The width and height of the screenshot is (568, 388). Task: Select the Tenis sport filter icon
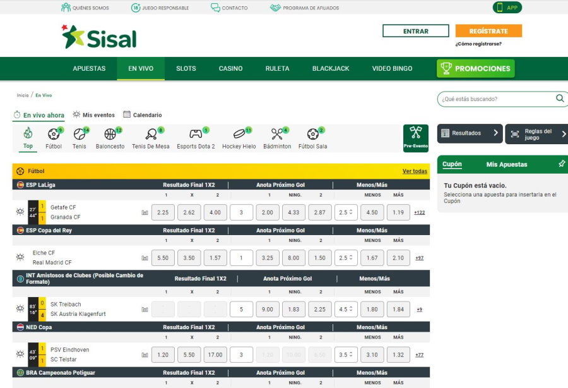coord(80,134)
